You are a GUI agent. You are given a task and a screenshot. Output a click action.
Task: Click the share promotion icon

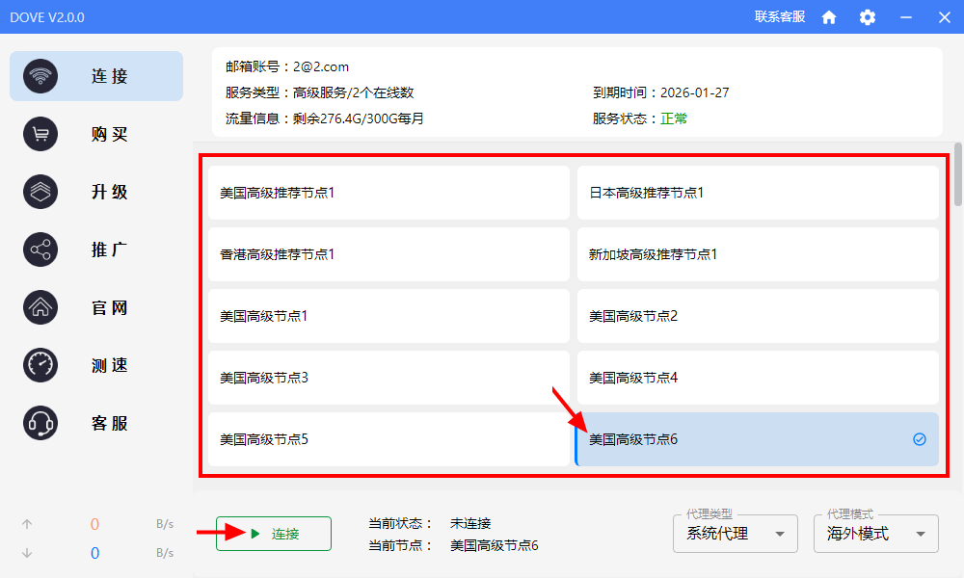40,250
